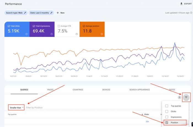Click the 7.5% average CTR value

click(x=63, y=31)
